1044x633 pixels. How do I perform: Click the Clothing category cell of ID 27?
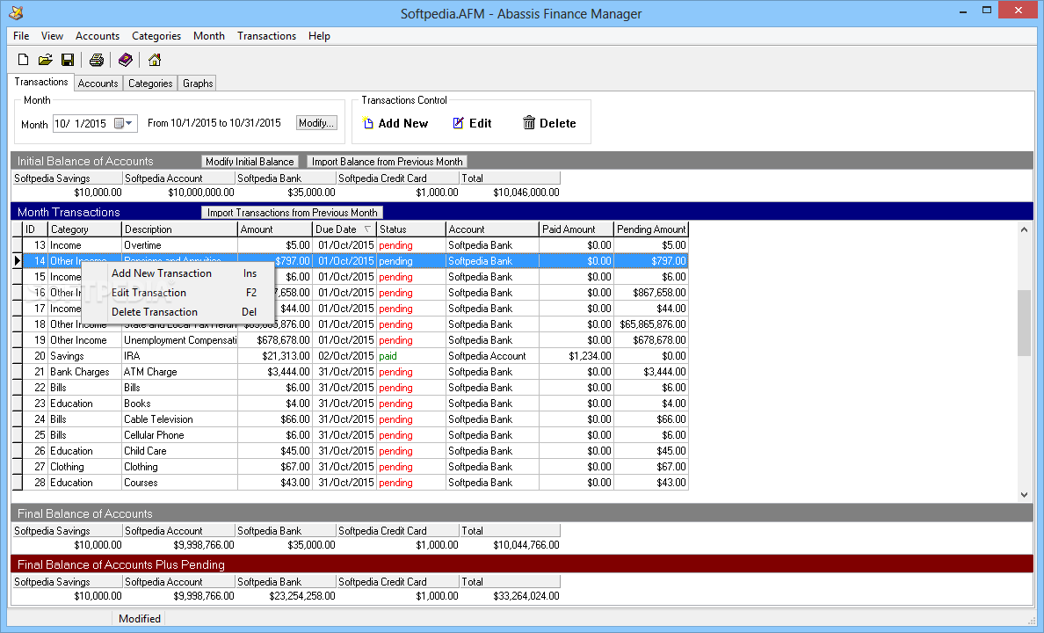pos(85,467)
